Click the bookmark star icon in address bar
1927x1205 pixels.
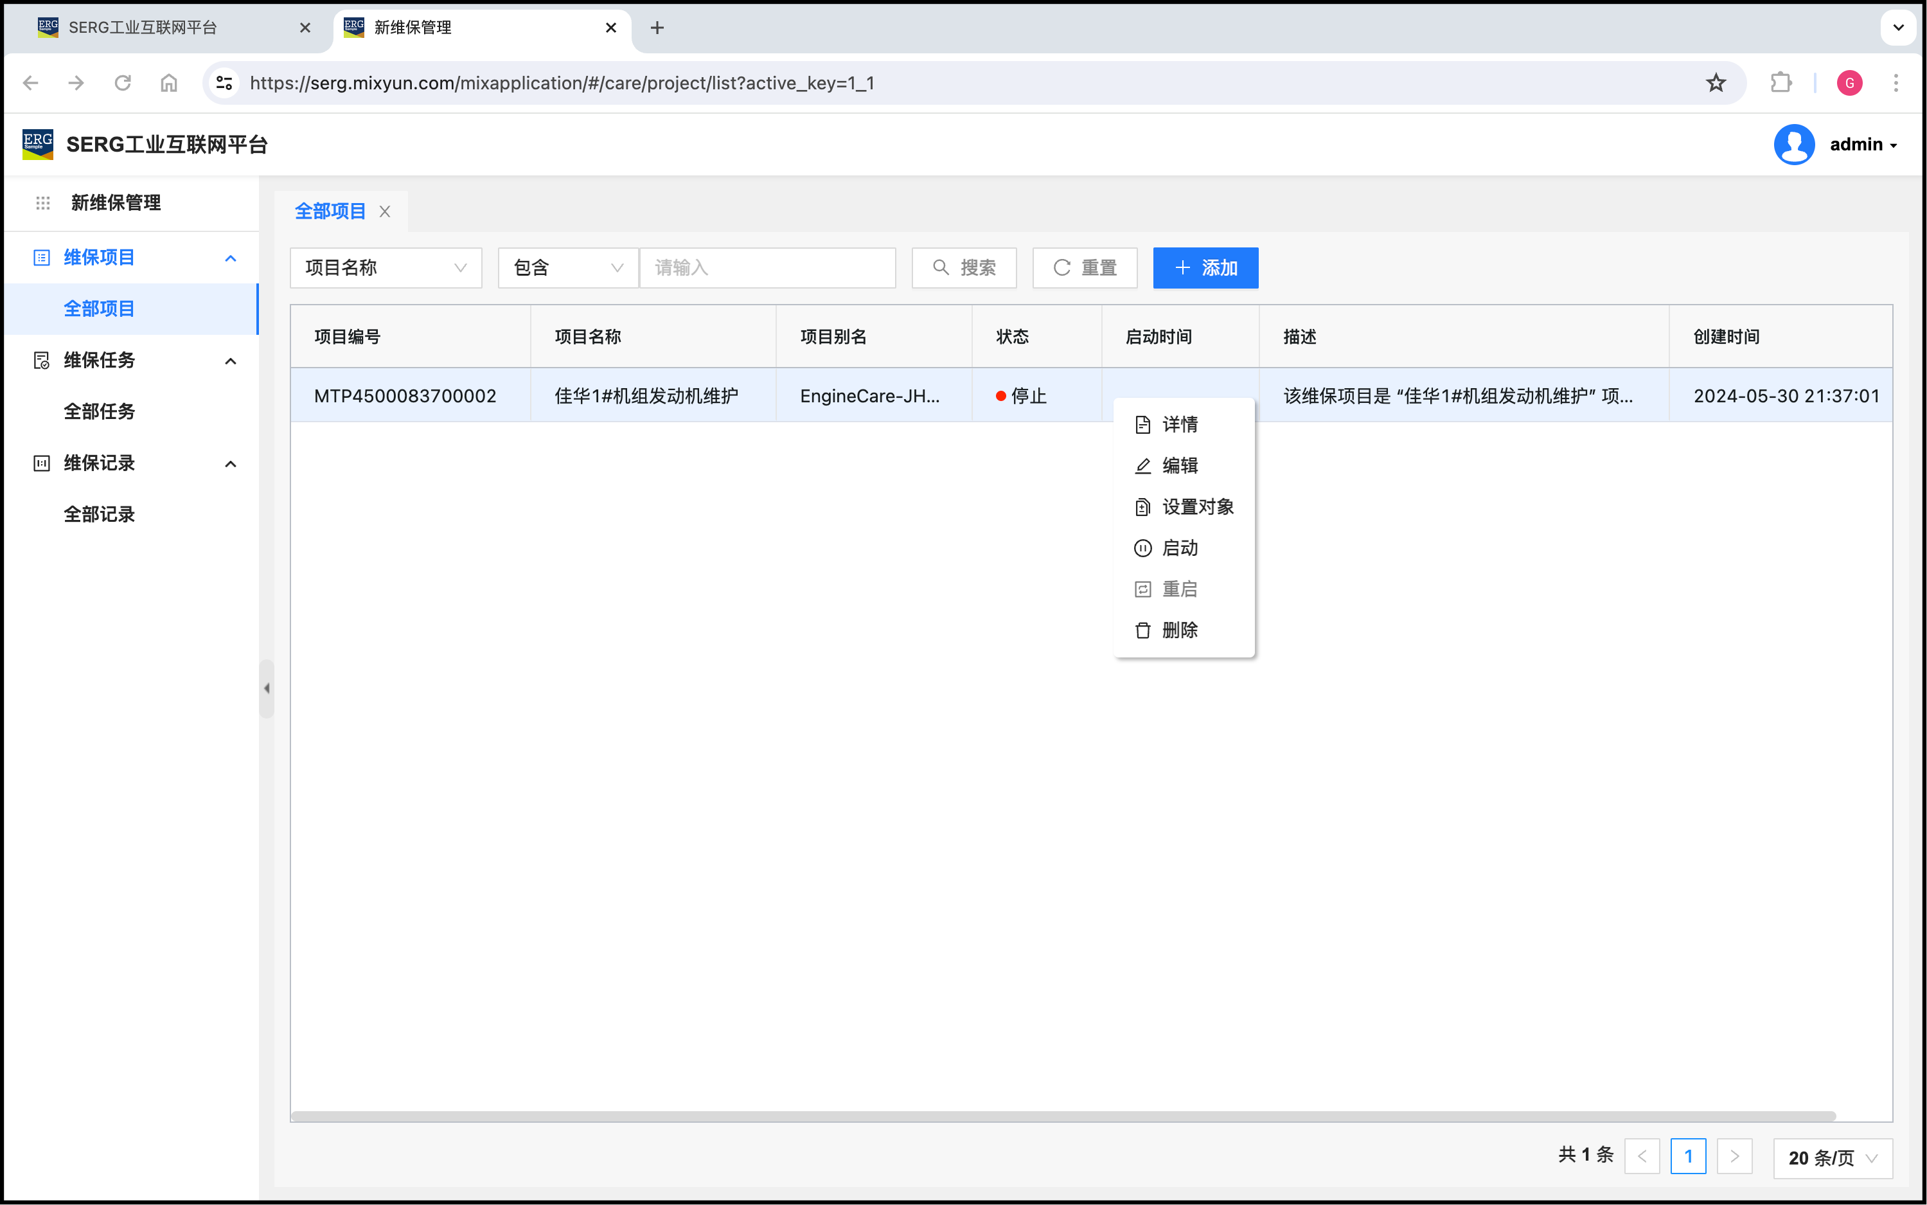pyautogui.click(x=1715, y=83)
